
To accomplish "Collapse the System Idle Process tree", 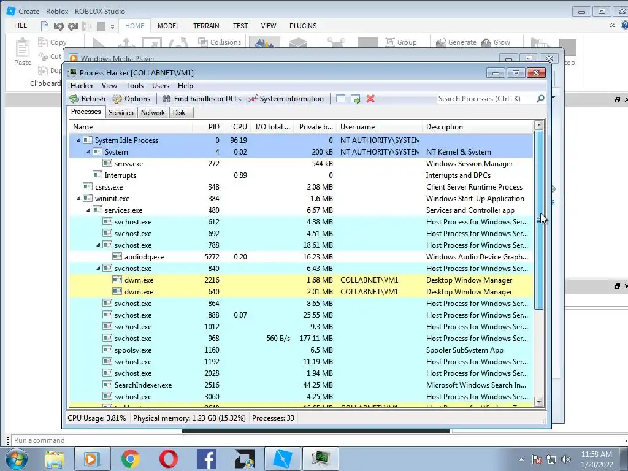I will 78,140.
